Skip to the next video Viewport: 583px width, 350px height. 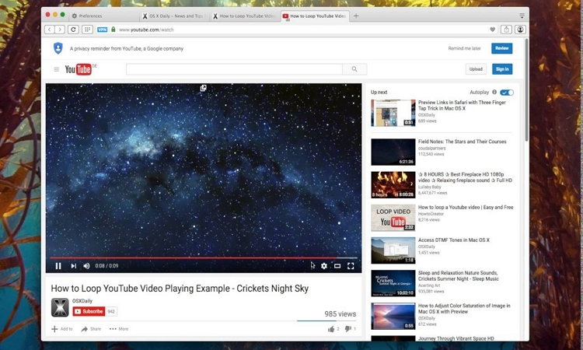click(73, 266)
